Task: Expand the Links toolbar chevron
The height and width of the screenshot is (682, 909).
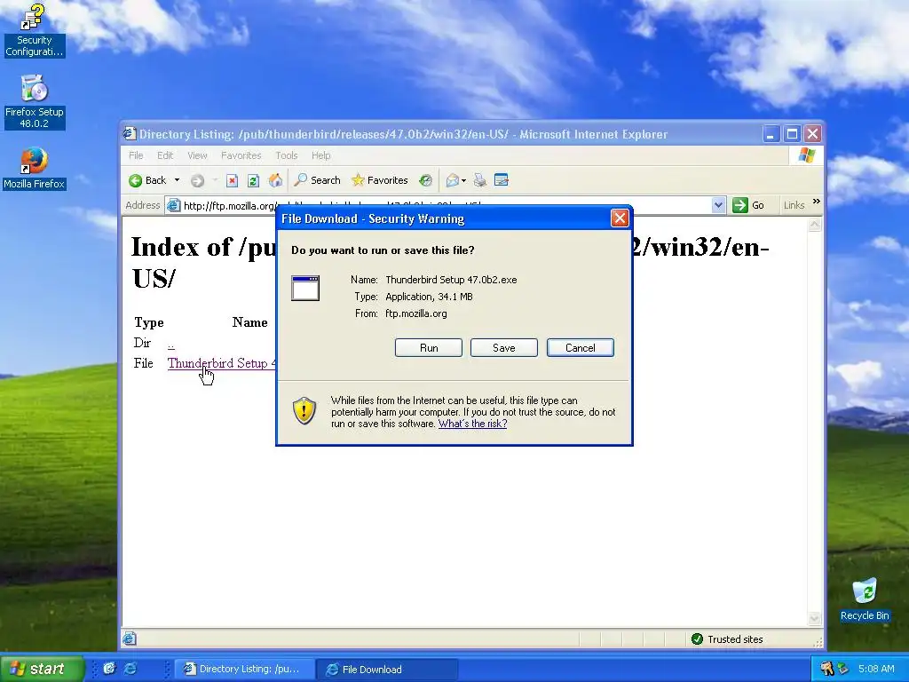Action: (817, 202)
